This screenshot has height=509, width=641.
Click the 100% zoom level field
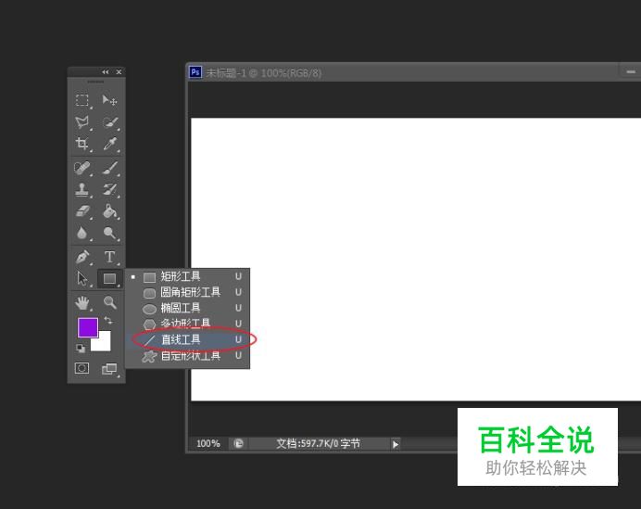point(208,443)
